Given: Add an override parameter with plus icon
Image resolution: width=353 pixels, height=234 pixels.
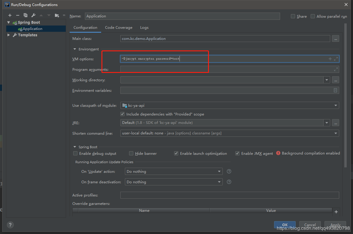Looking at the screenshot, I should (x=336, y=212).
